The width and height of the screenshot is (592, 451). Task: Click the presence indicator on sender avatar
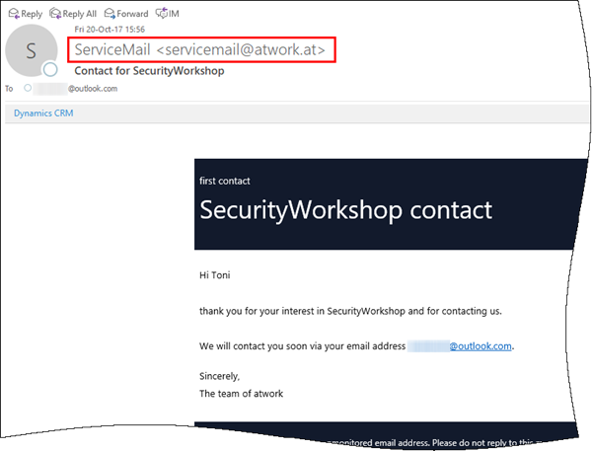point(50,69)
